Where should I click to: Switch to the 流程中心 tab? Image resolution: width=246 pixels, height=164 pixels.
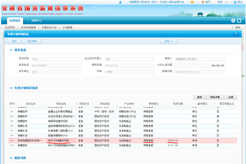click(x=36, y=20)
